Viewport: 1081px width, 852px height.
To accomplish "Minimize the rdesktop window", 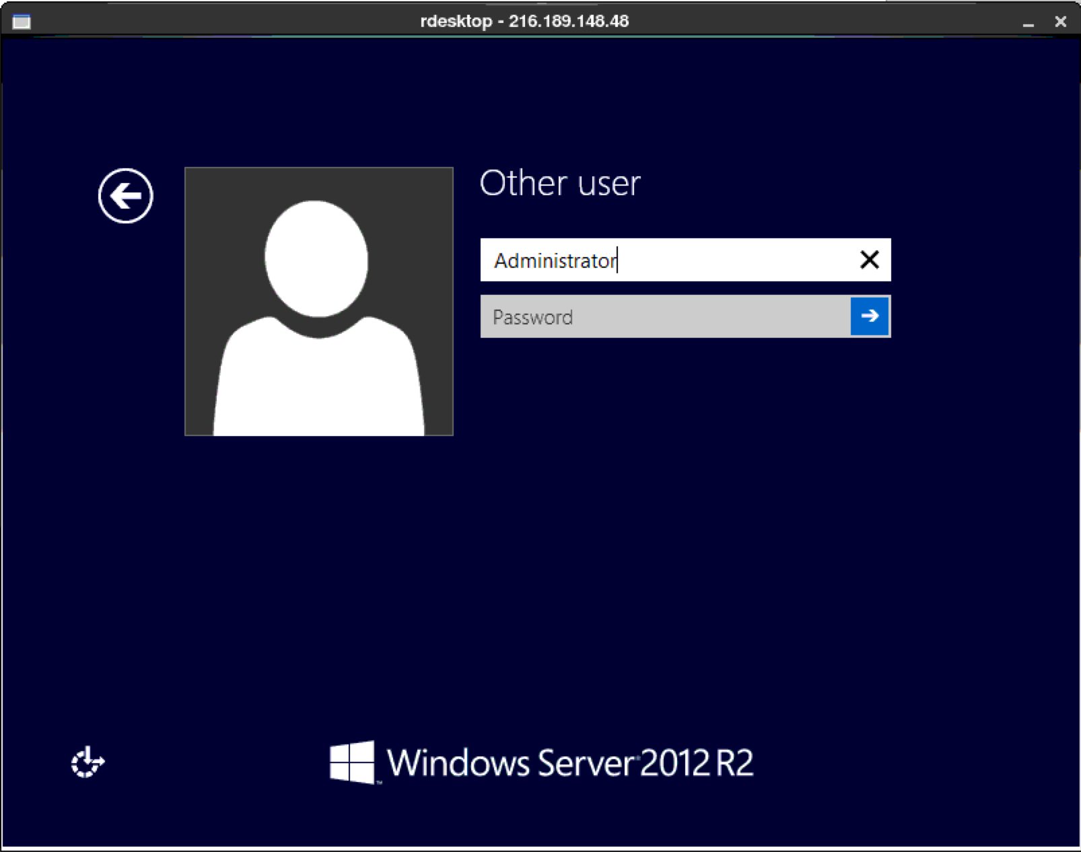I will click(x=1028, y=22).
